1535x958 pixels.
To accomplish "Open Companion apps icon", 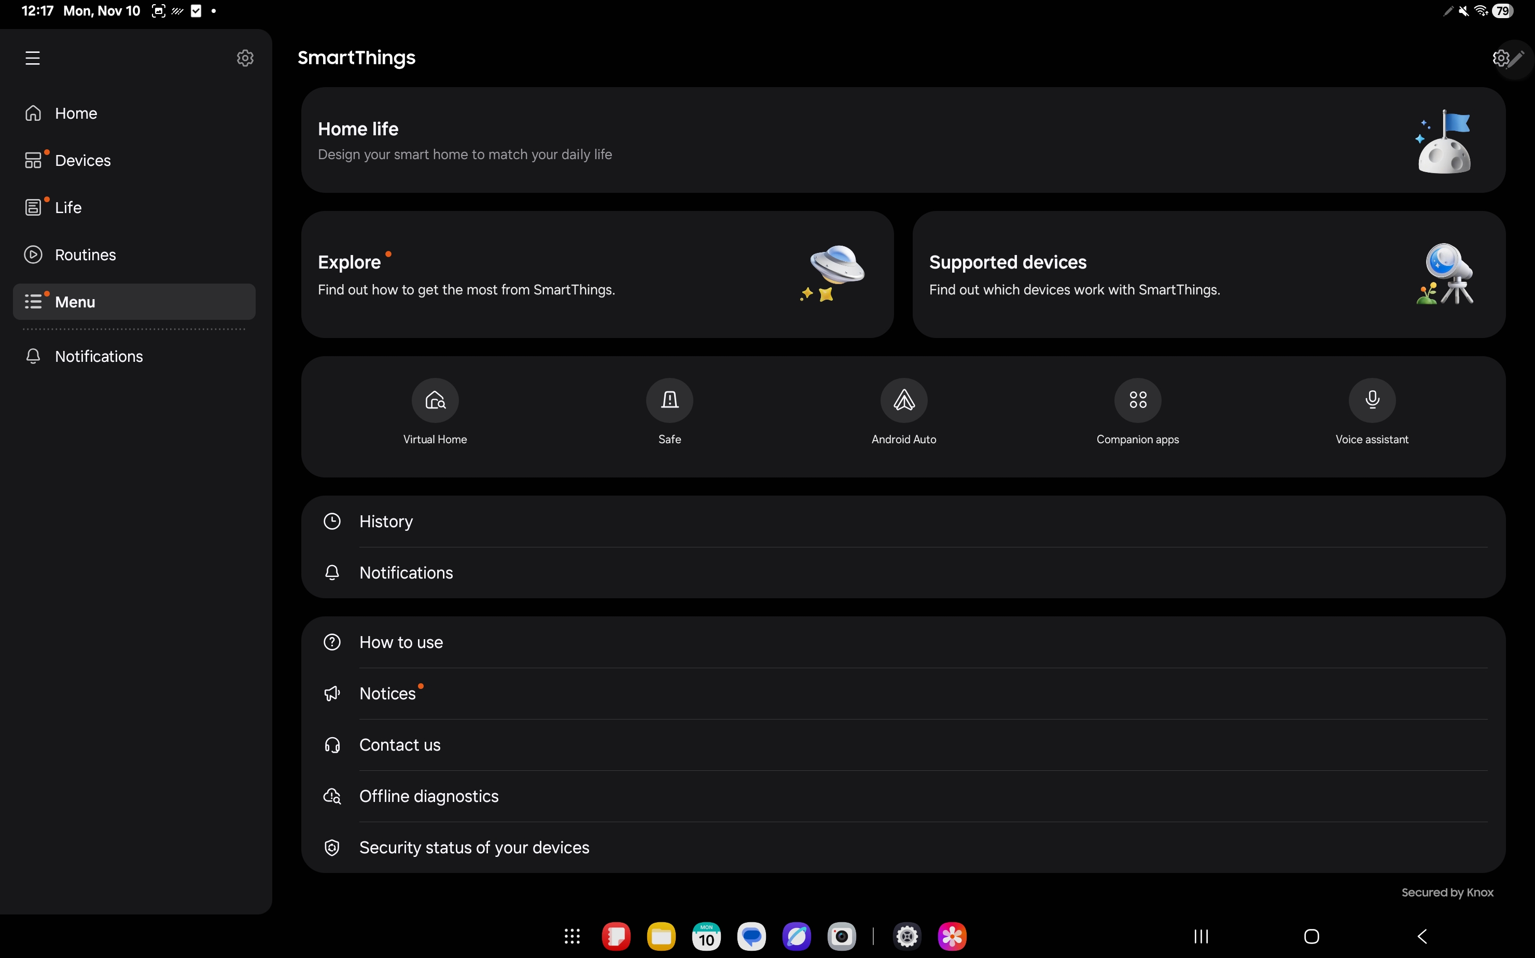I will 1138,400.
